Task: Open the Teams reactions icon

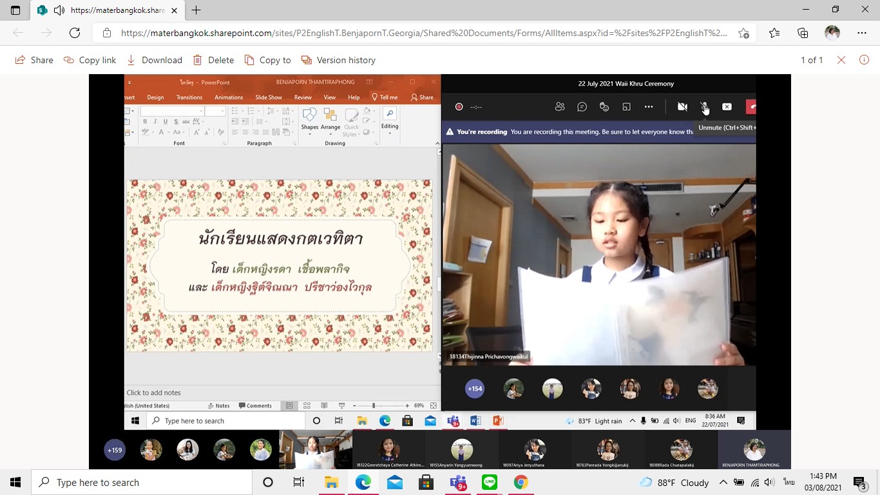Action: coord(604,107)
